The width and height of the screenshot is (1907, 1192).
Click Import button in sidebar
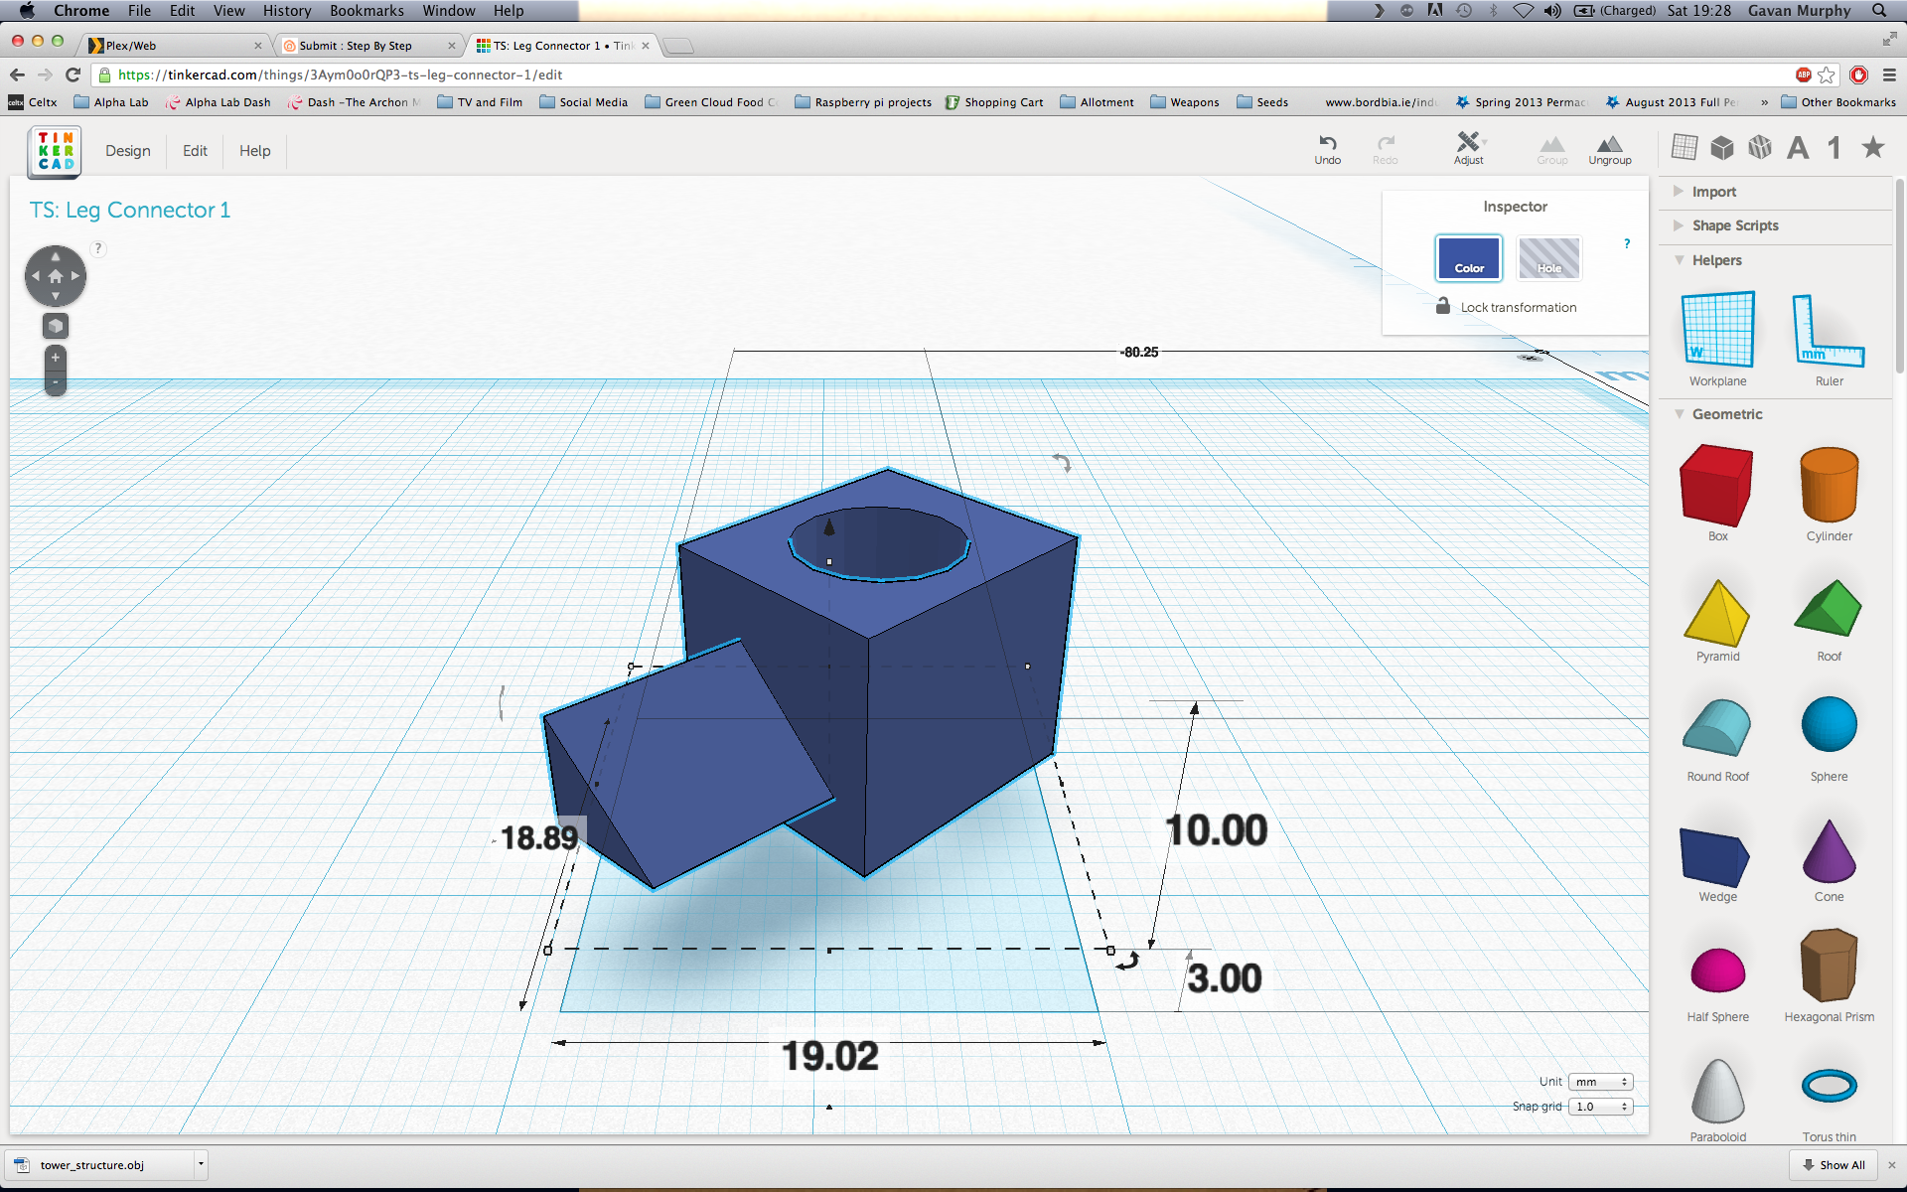(1712, 193)
